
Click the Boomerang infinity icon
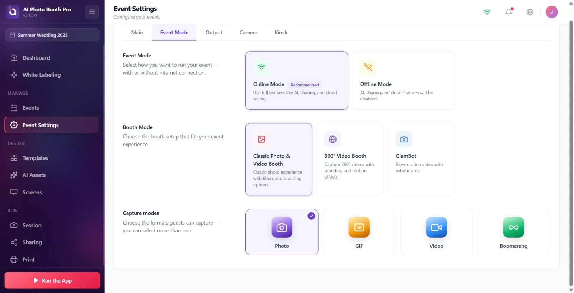[x=514, y=227]
